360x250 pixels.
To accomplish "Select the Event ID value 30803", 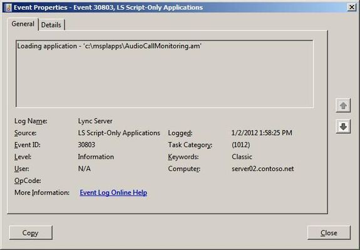I will pyautogui.click(x=86, y=145).
